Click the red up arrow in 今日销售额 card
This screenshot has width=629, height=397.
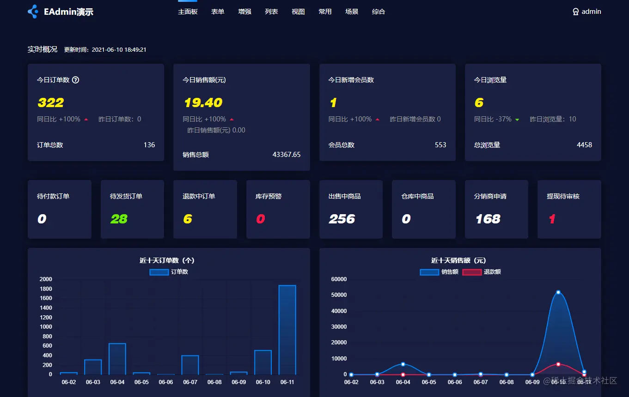(232, 120)
